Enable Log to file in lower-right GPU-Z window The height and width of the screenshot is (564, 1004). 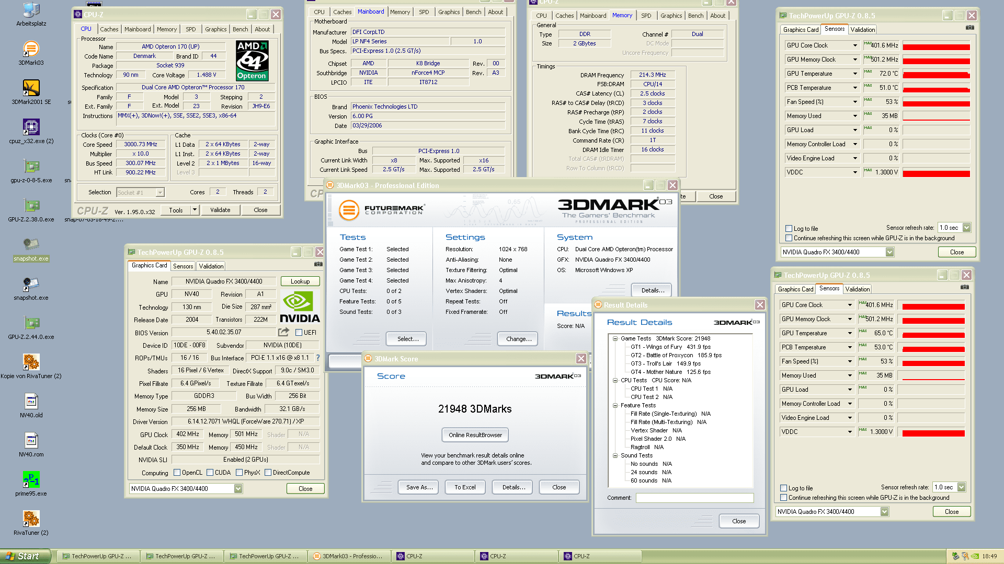783,488
